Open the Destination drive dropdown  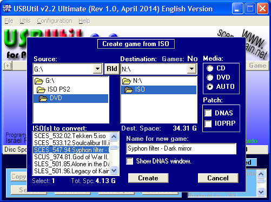[x=191, y=69]
